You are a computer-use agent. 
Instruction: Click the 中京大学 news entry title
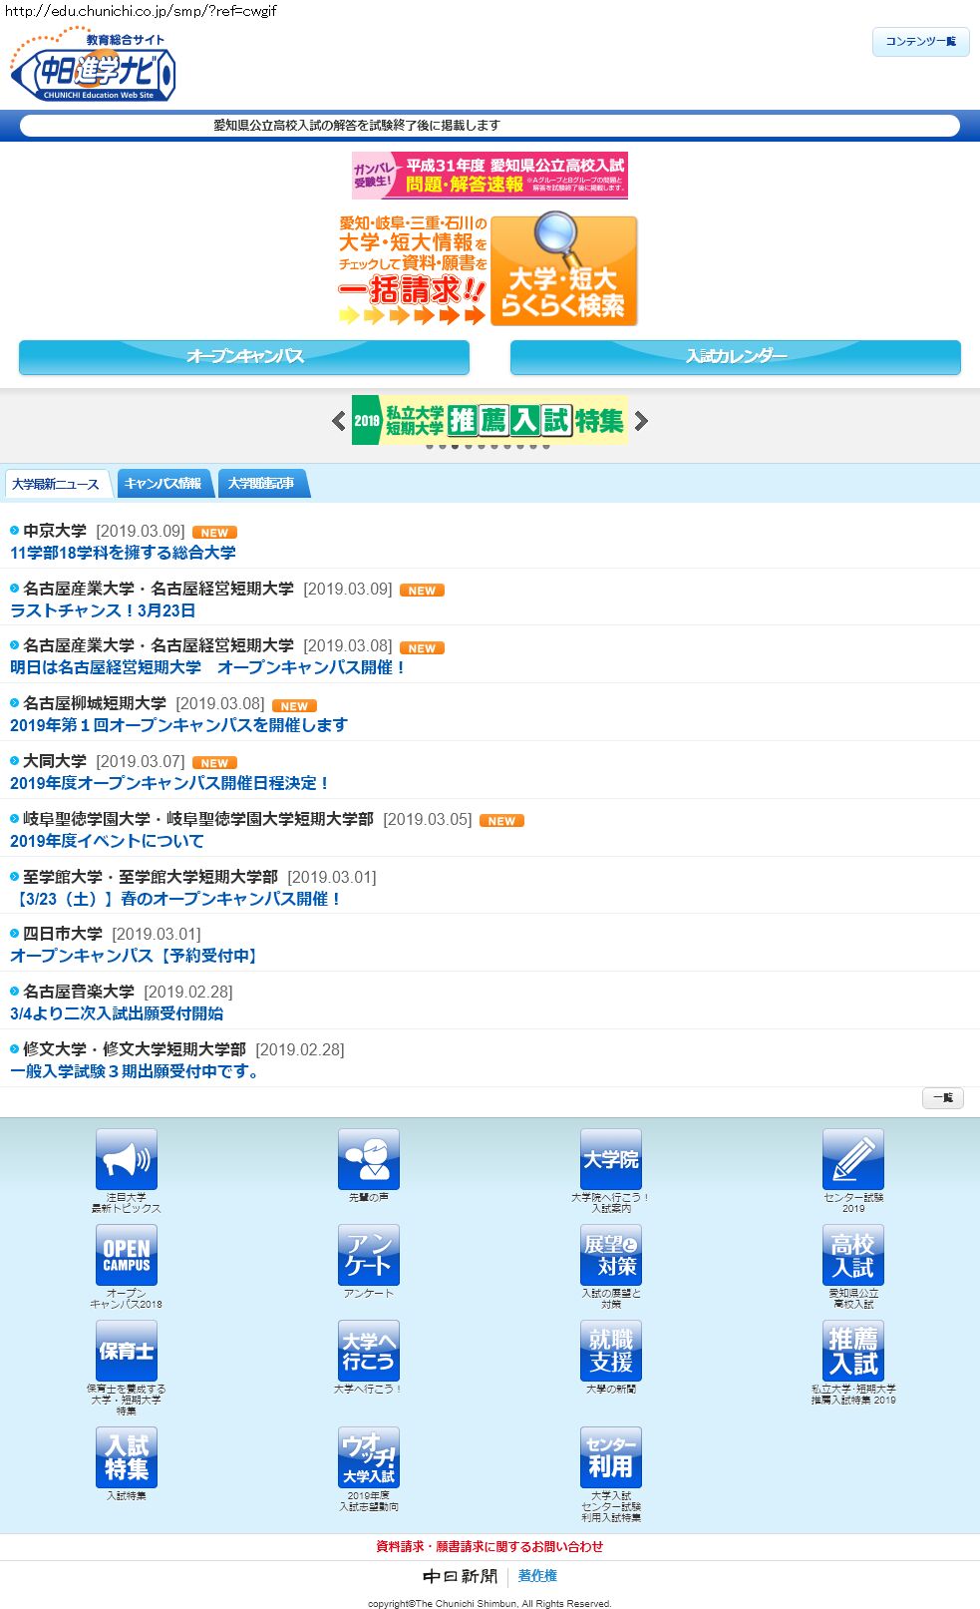tap(55, 531)
